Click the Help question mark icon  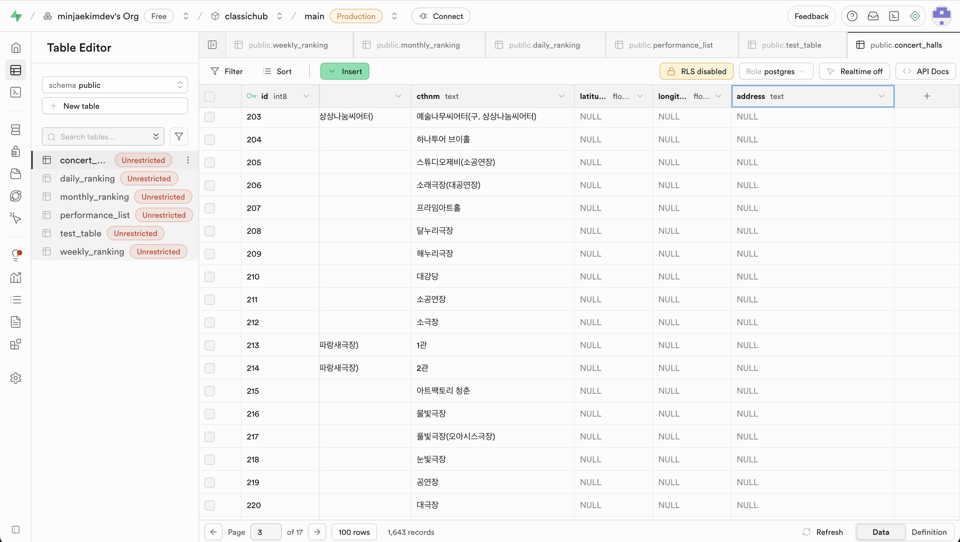[x=852, y=16]
